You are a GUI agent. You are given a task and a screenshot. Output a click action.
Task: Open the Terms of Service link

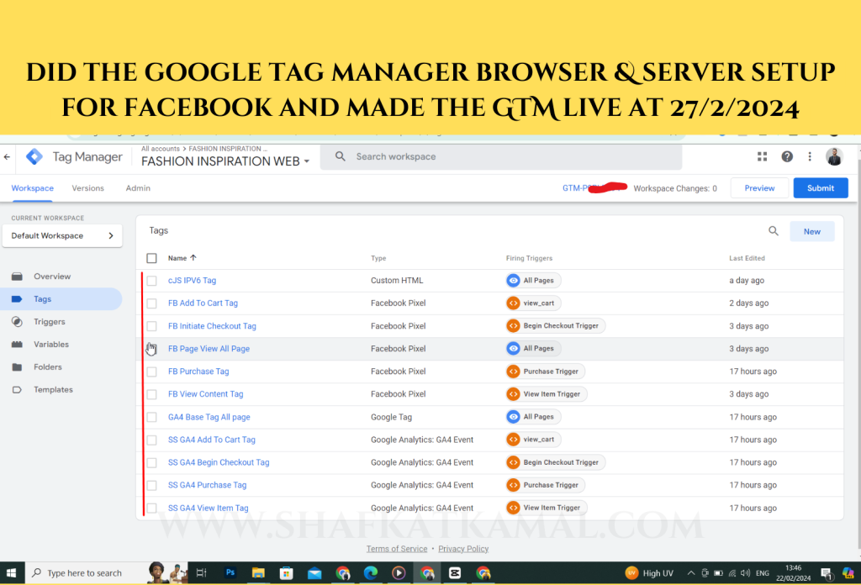point(397,549)
